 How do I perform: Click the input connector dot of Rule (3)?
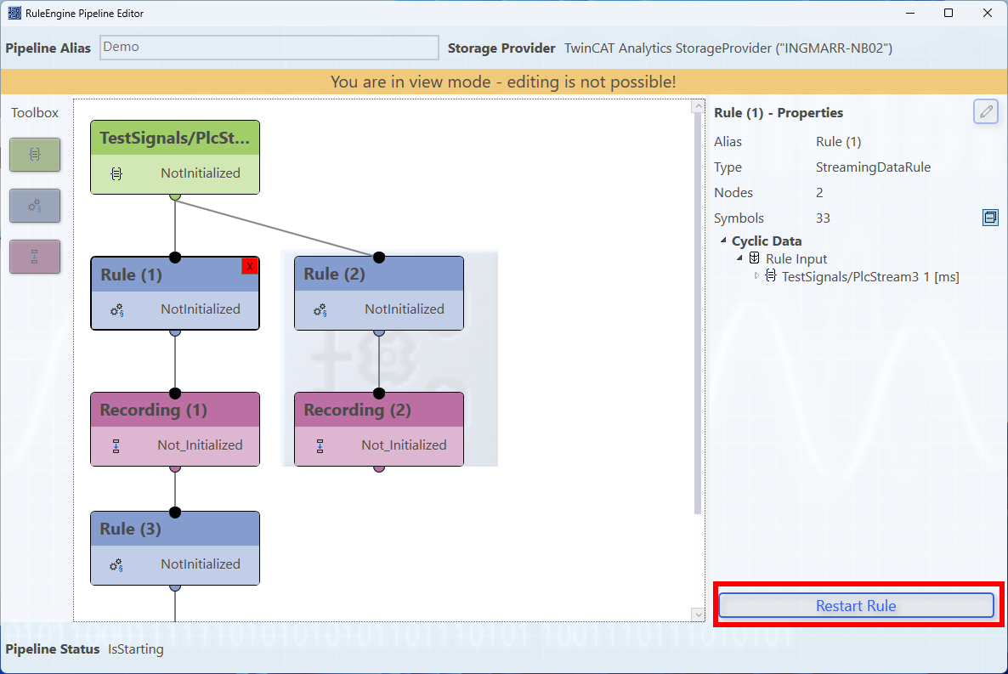175,513
